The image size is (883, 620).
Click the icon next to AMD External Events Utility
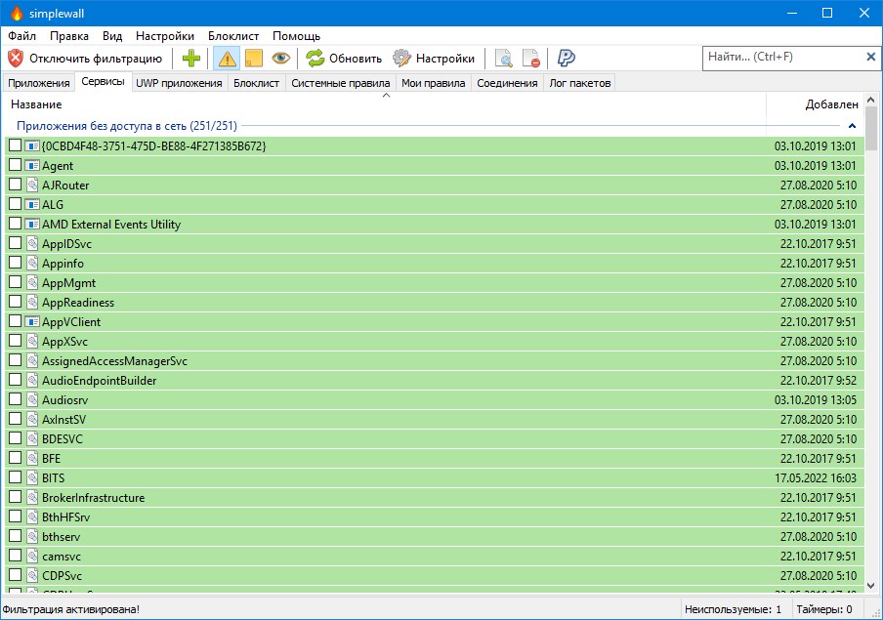(x=32, y=225)
